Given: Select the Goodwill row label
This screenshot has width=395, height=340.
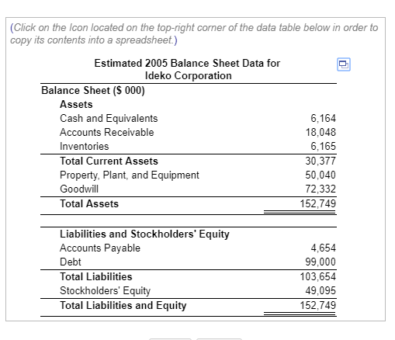Looking at the screenshot, I should (x=79, y=189).
